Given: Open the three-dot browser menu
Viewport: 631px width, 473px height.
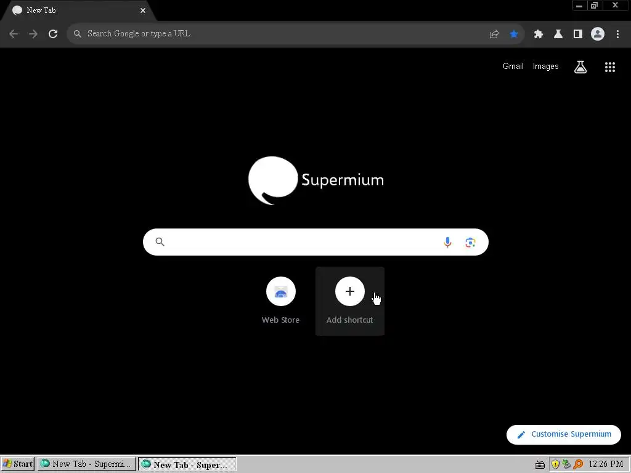Looking at the screenshot, I should 617,34.
